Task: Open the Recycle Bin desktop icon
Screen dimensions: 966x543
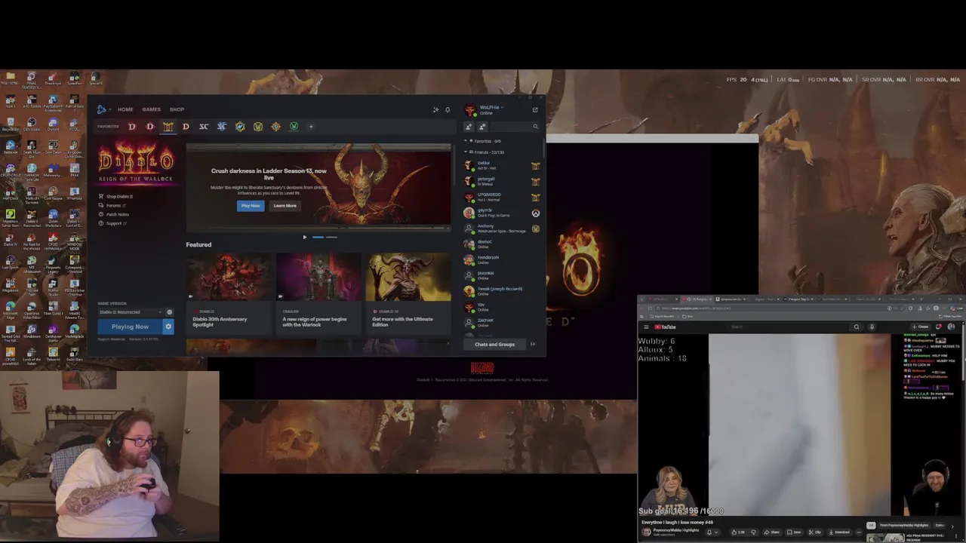Action: tap(11, 124)
